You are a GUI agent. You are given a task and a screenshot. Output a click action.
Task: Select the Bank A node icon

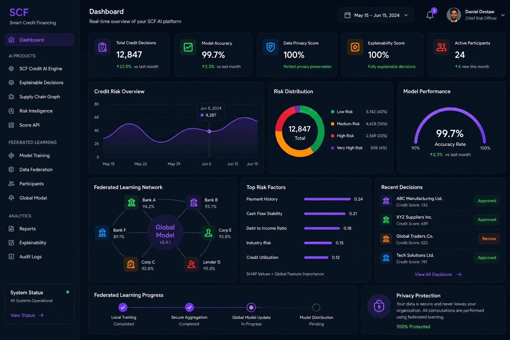tap(131, 203)
